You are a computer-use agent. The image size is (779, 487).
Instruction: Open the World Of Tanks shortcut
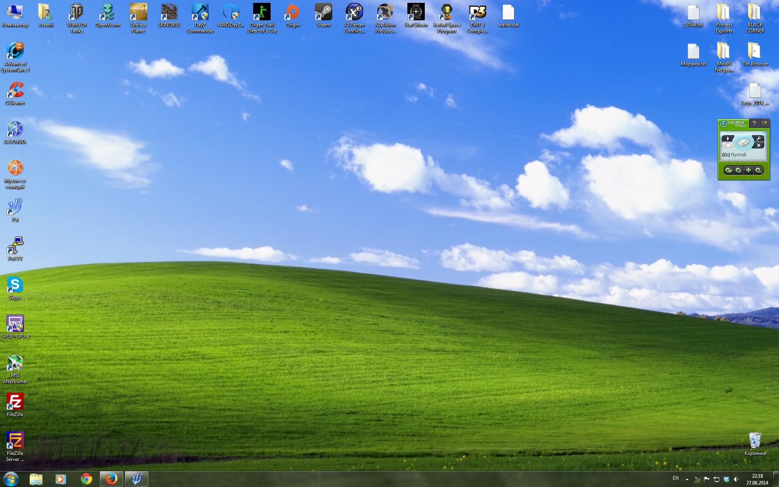(77, 18)
